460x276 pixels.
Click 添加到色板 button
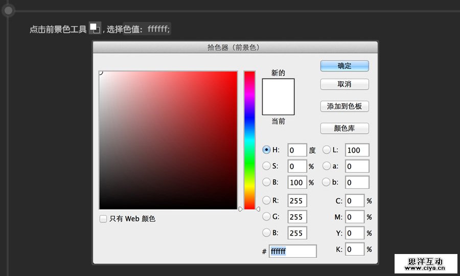344,106
